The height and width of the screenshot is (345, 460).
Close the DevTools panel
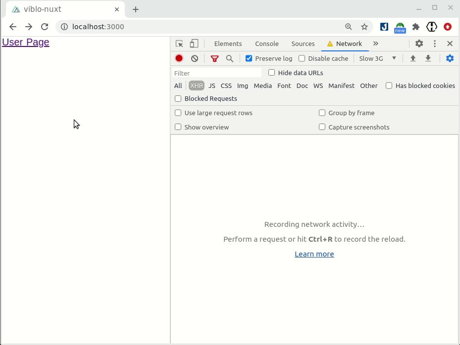coord(450,43)
